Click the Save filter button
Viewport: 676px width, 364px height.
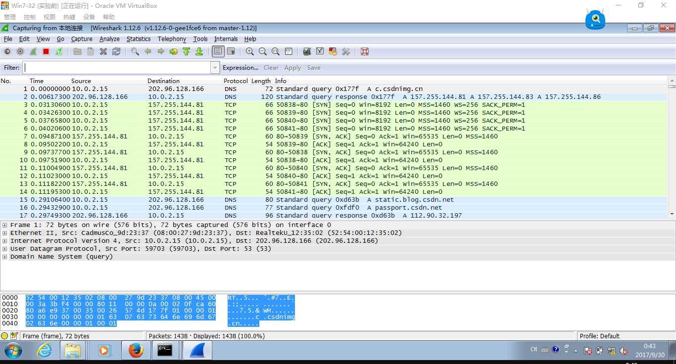314,68
